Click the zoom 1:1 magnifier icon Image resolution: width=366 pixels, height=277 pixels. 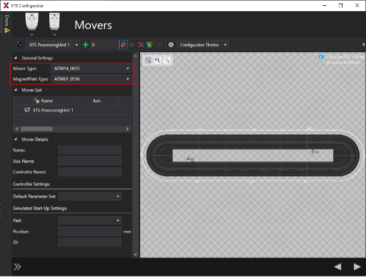tap(158, 60)
